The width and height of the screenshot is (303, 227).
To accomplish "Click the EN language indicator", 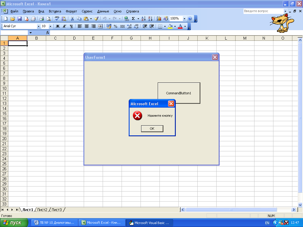I will pyautogui.click(x=267, y=223).
